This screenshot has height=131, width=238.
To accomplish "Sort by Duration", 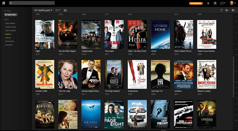I will [x=9, y=45].
